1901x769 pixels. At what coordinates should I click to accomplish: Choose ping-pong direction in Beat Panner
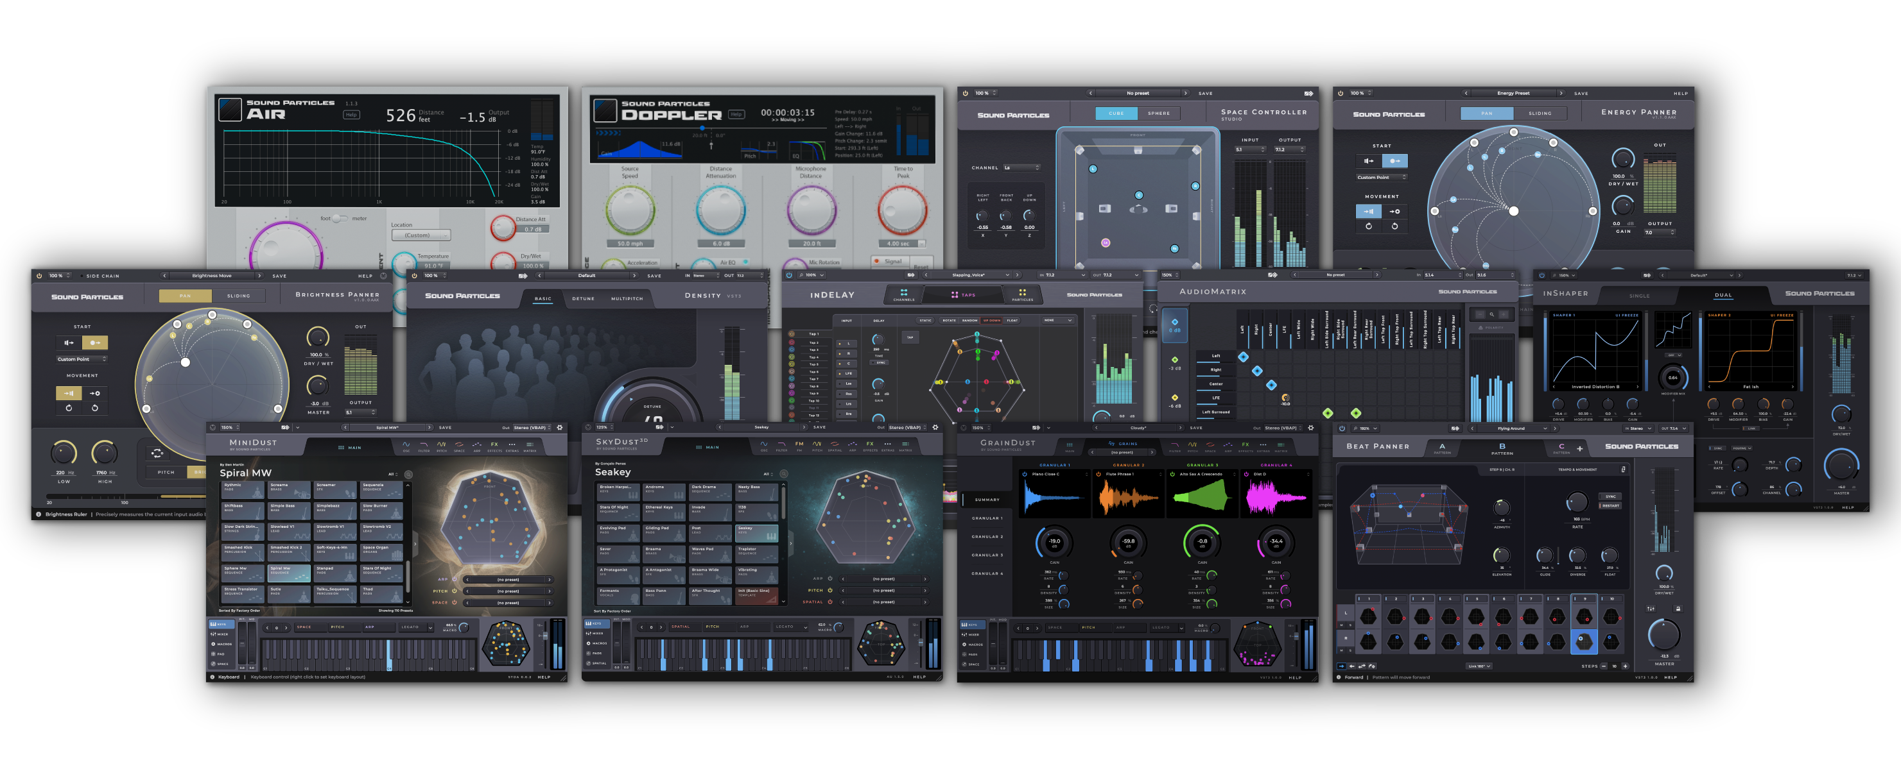(1362, 666)
